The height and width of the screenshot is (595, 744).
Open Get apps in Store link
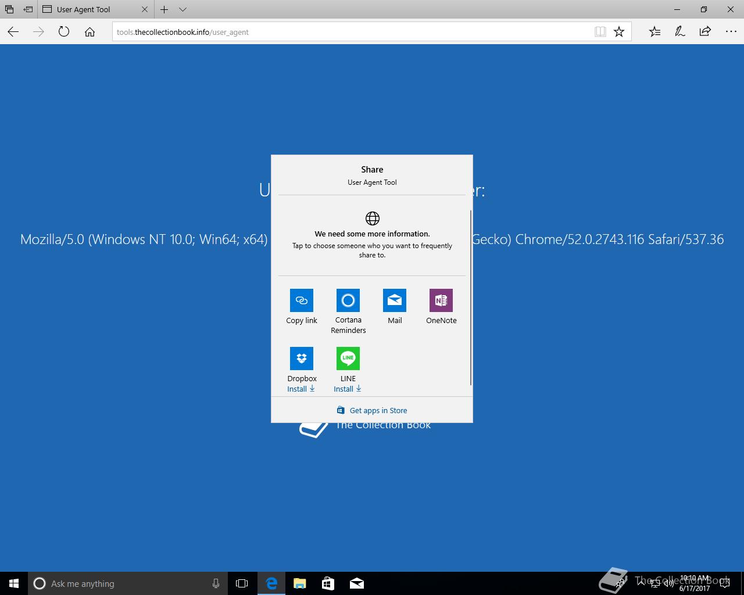point(372,410)
